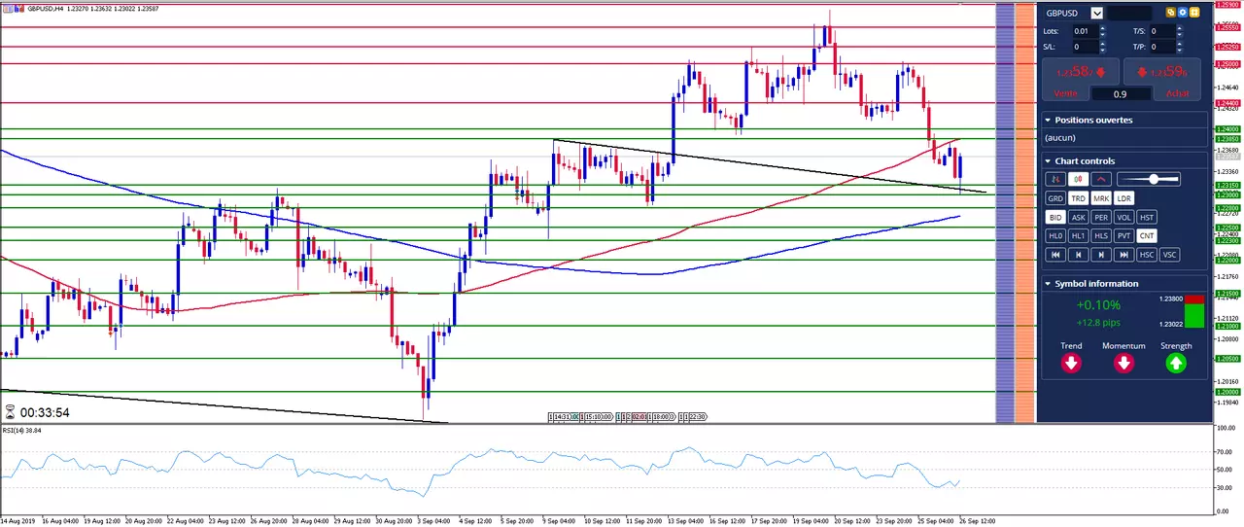Screen dimensions: 1244x527
Task: Click the VSC vertical scale button
Action: 1170,255
